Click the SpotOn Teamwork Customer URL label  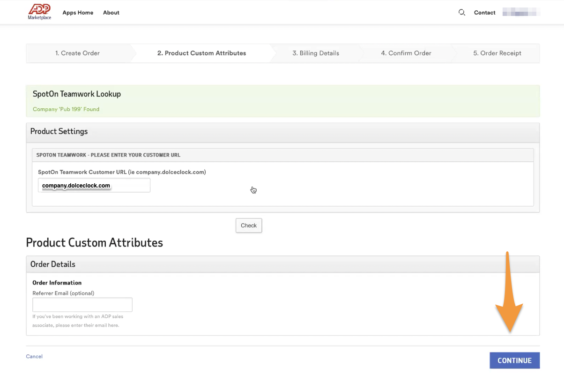tap(122, 172)
